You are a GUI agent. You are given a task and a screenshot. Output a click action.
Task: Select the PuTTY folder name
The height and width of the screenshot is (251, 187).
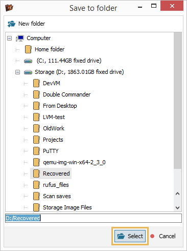[51, 151]
